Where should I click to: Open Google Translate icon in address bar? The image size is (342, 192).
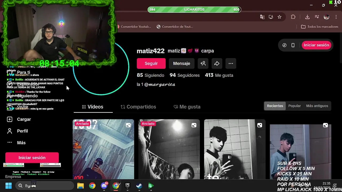point(262,17)
